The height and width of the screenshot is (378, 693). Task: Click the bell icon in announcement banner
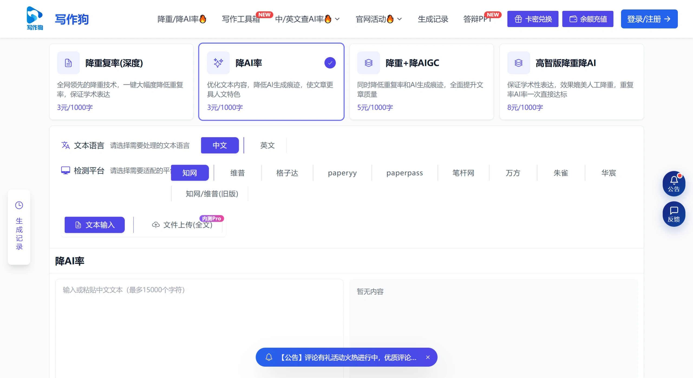[269, 357]
